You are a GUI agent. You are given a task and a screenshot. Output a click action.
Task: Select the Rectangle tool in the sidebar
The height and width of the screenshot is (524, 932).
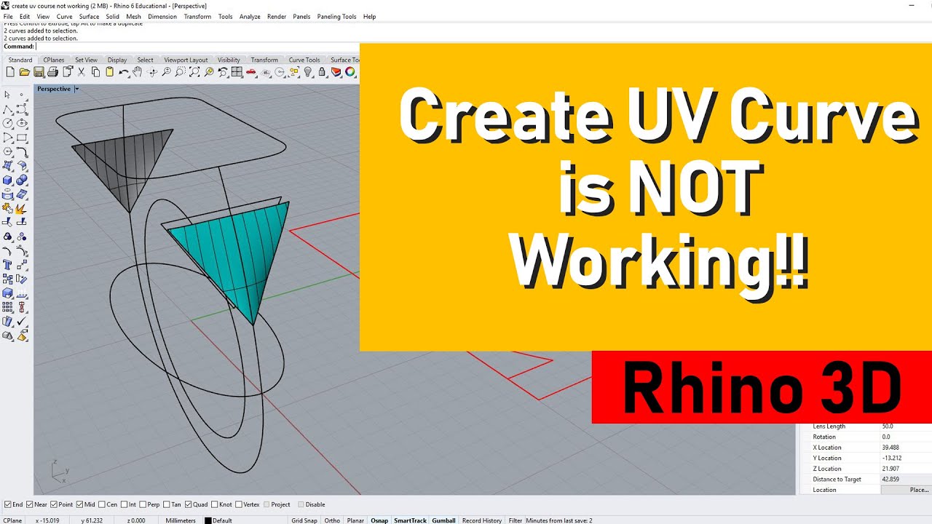[x=22, y=138]
